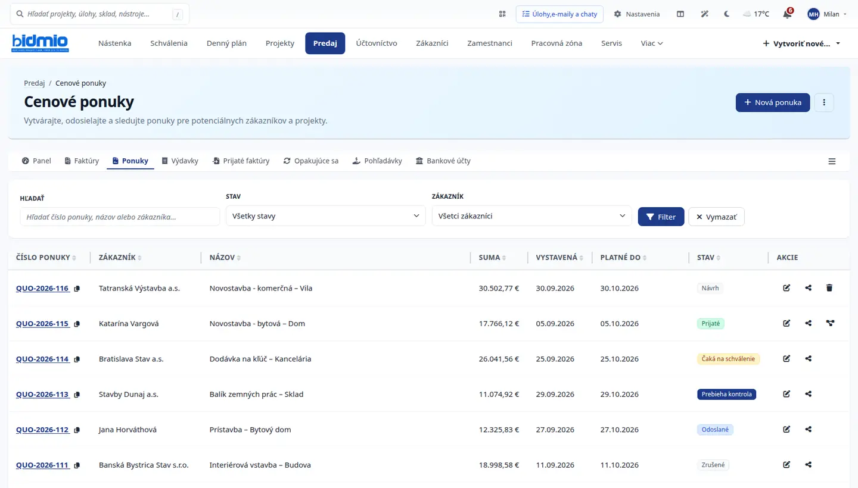Delete quote QUO-2026-116 with trash icon
Screen dimensions: 858x488
829,288
